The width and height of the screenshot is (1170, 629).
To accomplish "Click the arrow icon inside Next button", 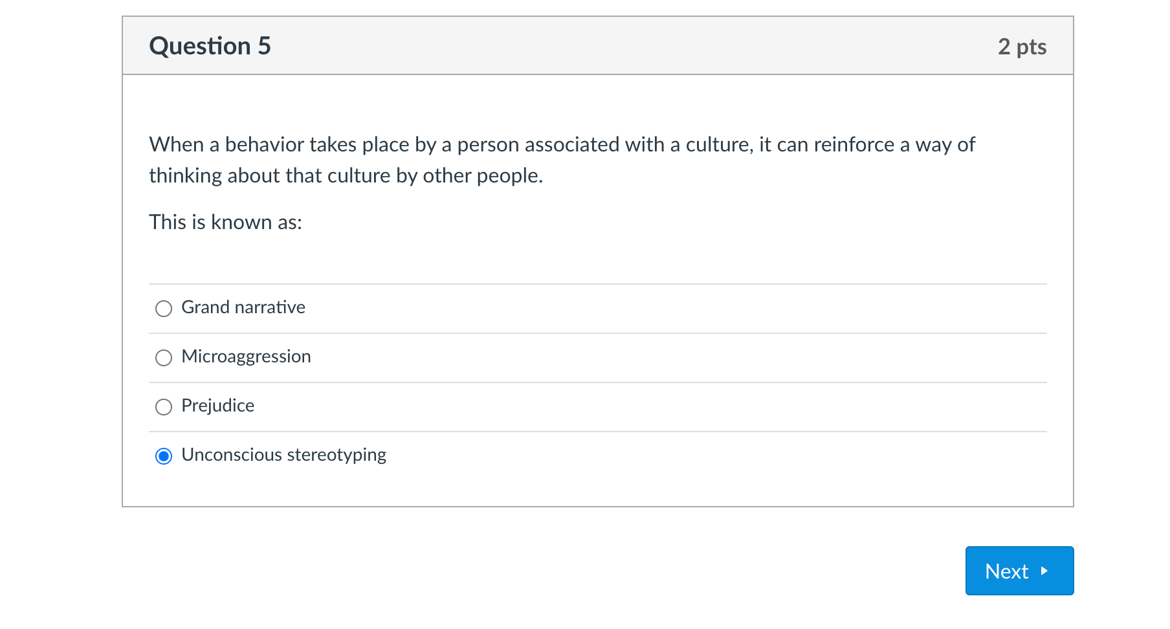I will coord(1044,571).
